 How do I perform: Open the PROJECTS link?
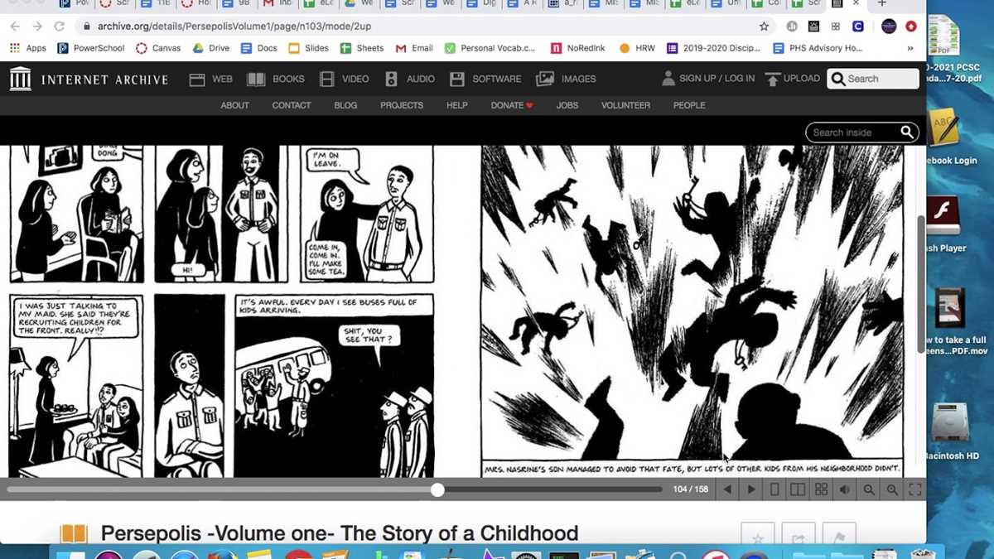402,105
